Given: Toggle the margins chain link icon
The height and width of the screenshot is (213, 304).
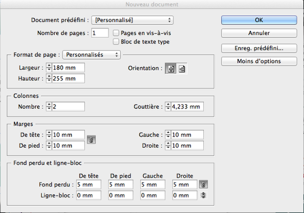Looking at the screenshot, I should pyautogui.click(x=91, y=140).
